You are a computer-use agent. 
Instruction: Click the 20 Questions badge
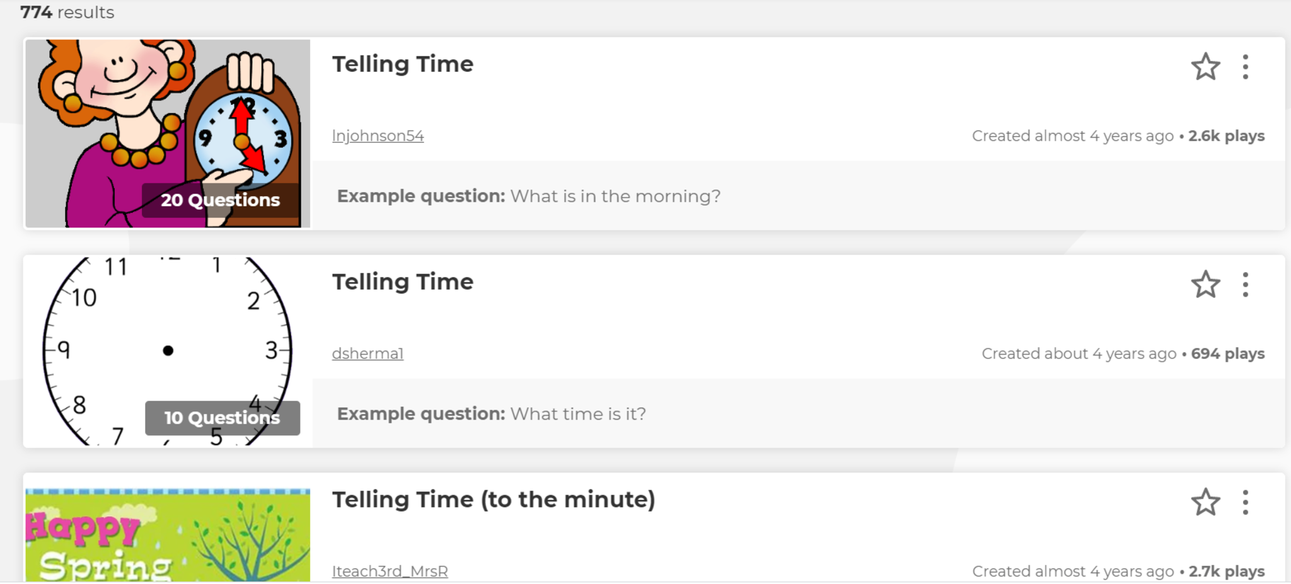(x=220, y=200)
